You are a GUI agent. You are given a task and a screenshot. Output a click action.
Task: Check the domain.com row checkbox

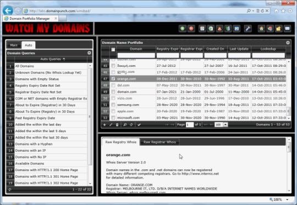(x=113, y=92)
